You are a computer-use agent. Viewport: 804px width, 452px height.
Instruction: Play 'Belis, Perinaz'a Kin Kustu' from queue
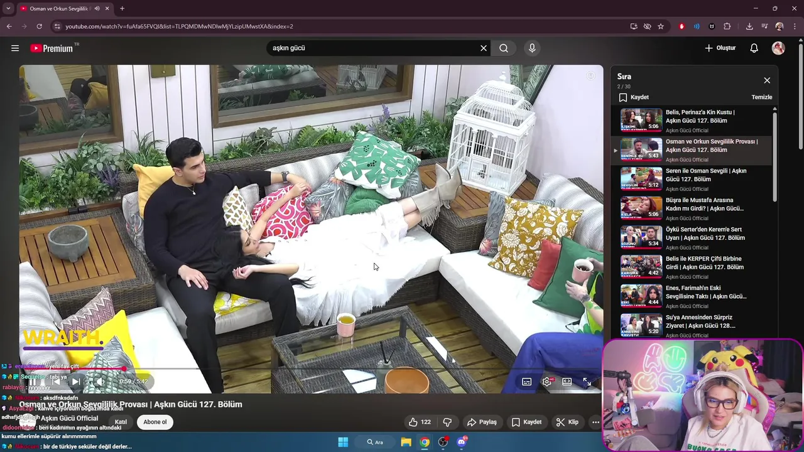(691, 120)
